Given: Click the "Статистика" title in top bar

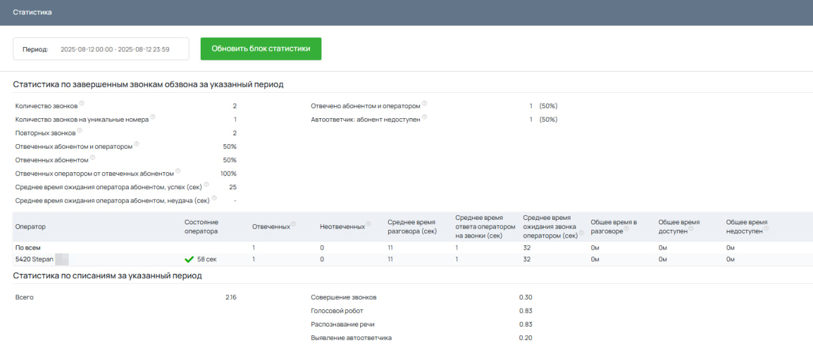Looking at the screenshot, I should pos(32,12).
